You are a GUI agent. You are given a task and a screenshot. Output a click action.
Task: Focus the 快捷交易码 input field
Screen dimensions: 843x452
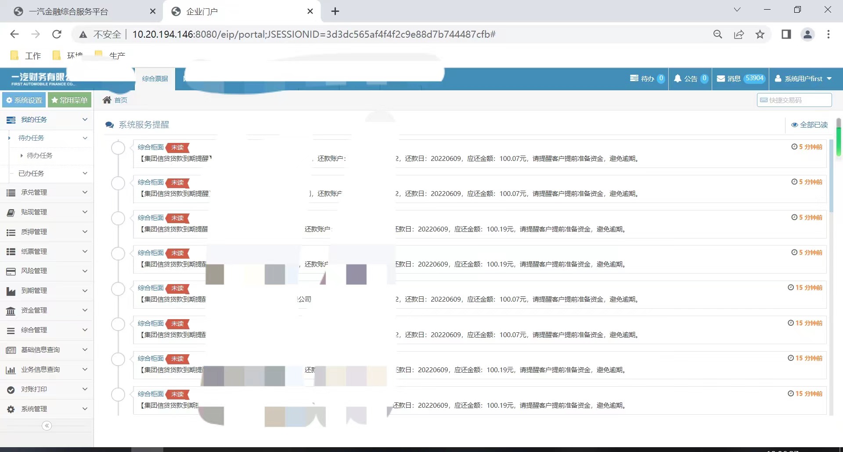coord(794,100)
